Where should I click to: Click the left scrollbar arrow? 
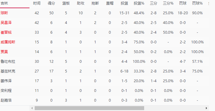(32, 108)
